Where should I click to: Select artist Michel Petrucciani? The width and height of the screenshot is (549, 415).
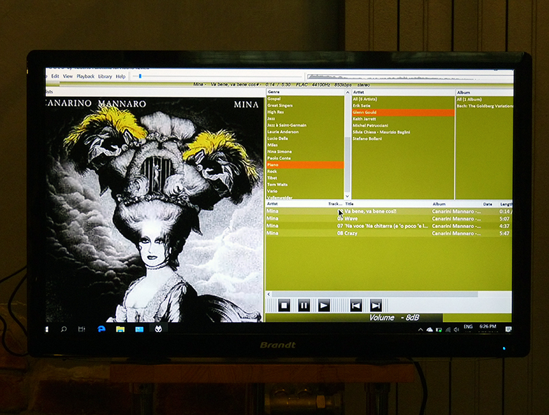point(403,126)
